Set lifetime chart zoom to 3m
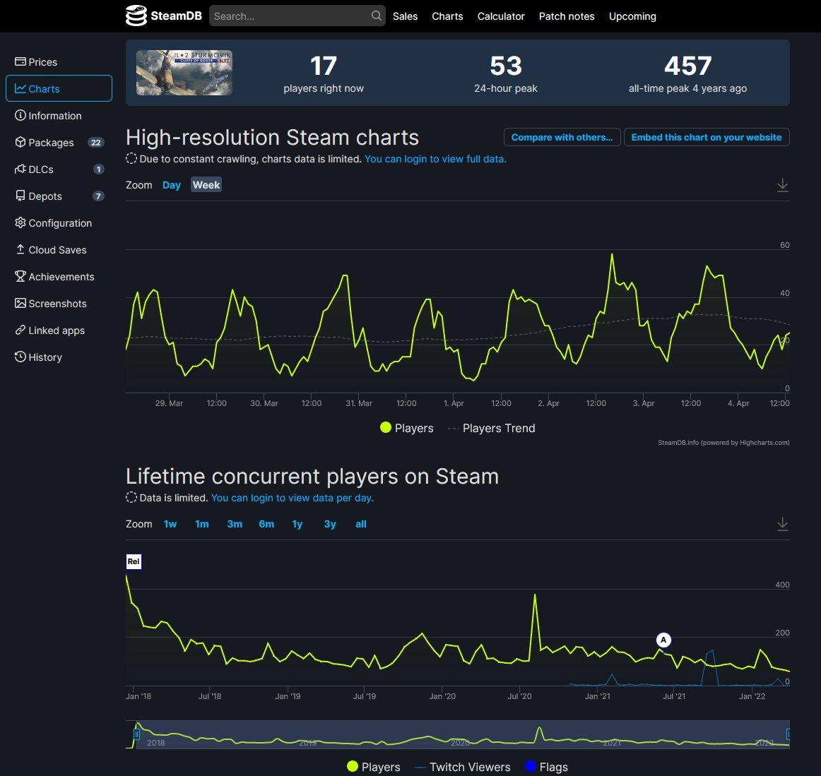 [235, 524]
